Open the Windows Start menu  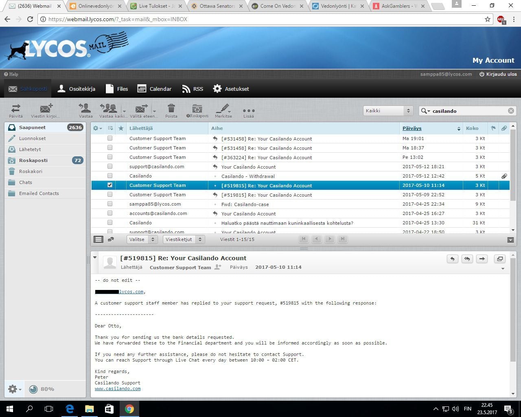click(x=10, y=409)
